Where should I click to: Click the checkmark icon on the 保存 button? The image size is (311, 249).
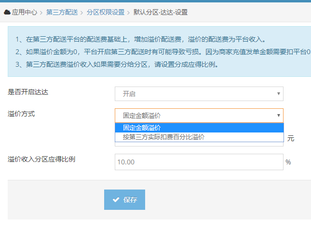[116, 200]
